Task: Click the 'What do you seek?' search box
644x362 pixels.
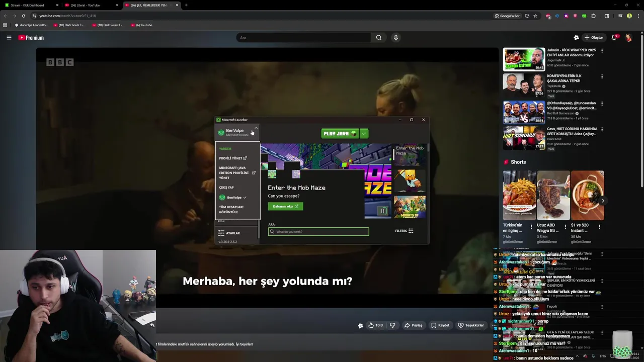Action: [x=318, y=232]
